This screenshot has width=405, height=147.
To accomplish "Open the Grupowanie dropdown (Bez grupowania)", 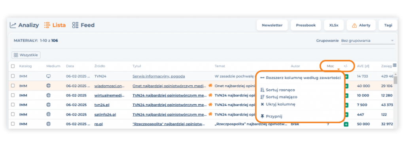I will (x=368, y=41).
